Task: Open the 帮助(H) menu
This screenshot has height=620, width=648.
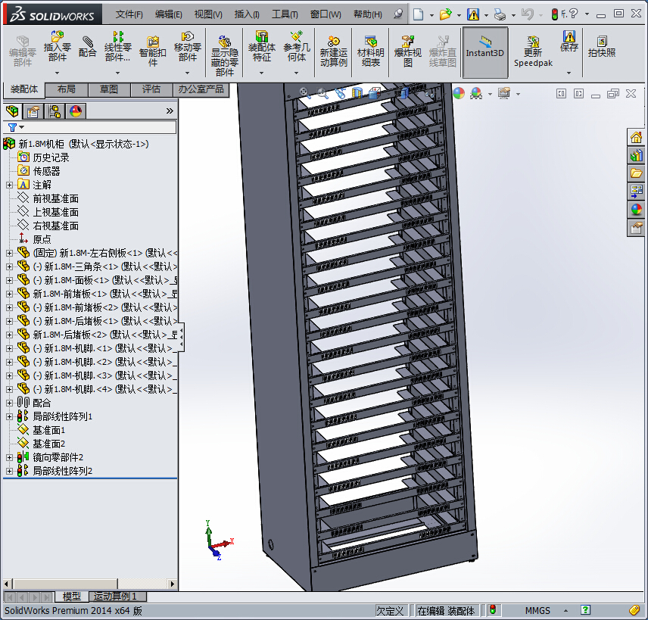Action: tap(368, 14)
